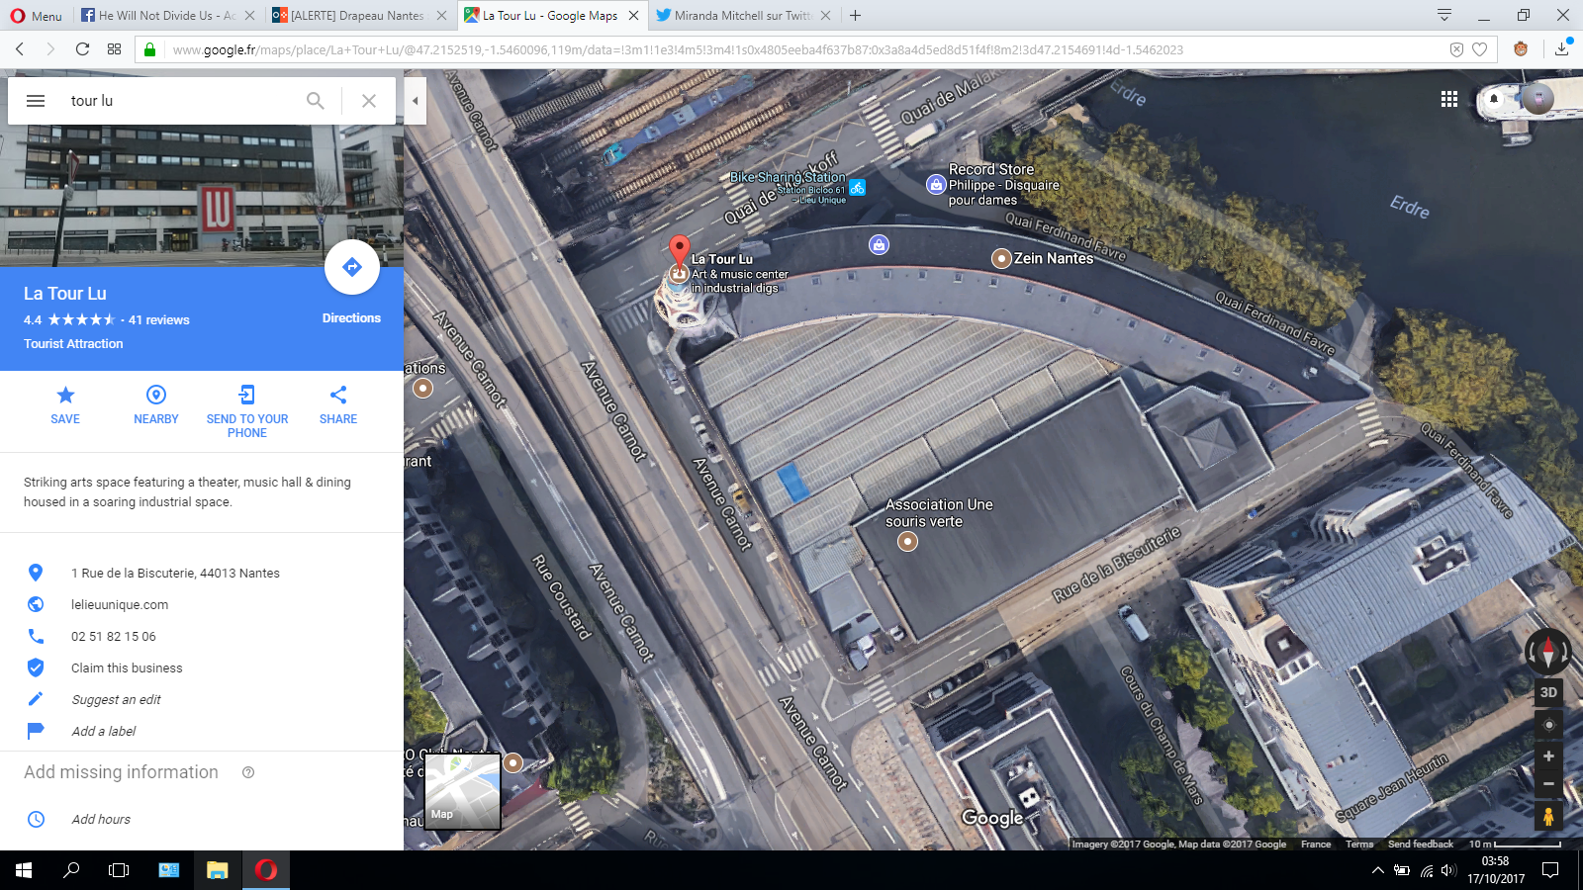The image size is (1583, 890).
Task: Click the browser address bar URL
Action: (678, 50)
